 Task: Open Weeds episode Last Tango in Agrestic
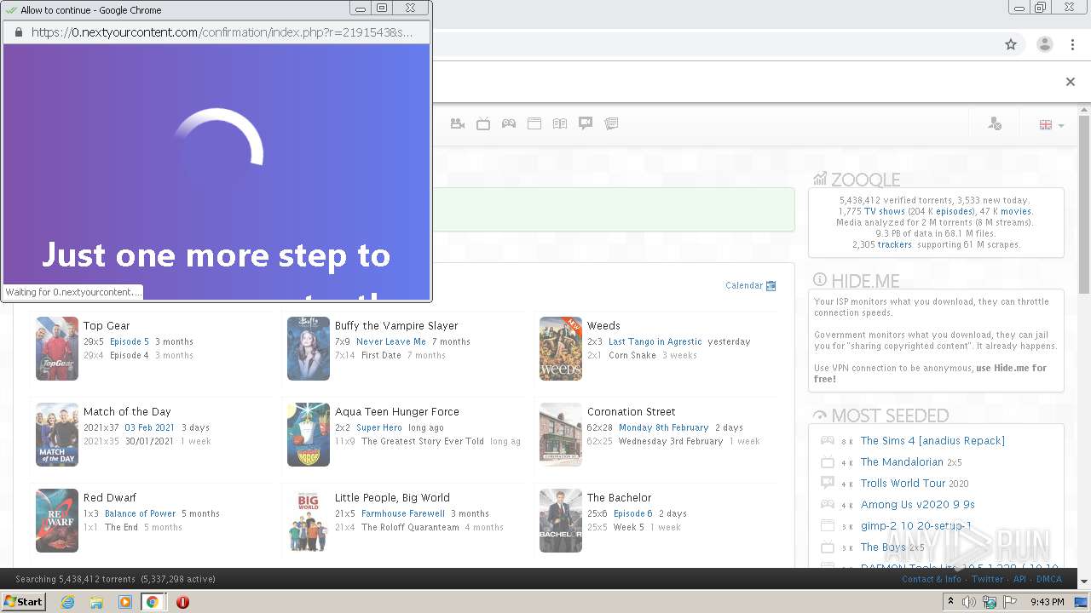(x=655, y=342)
